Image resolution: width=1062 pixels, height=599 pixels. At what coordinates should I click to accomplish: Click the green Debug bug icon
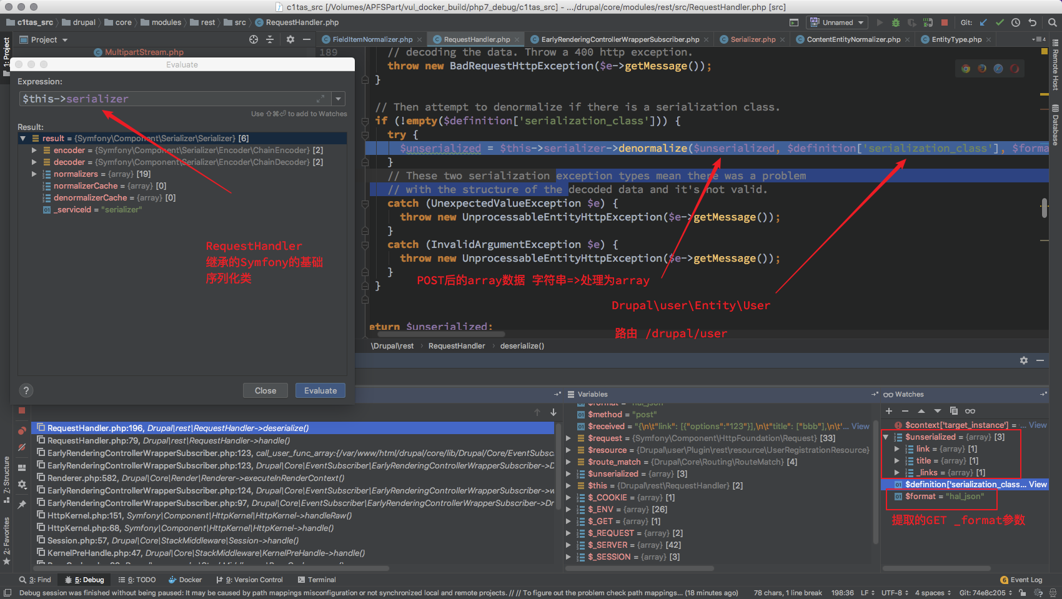[x=895, y=22]
